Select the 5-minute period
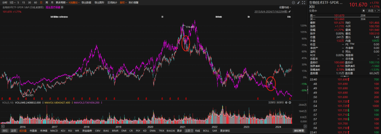The height and width of the screenshot is (134, 381). click(18, 2)
